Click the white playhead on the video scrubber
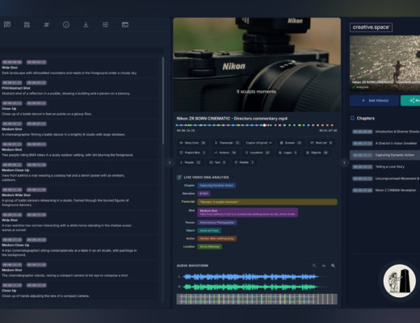 coord(264,125)
